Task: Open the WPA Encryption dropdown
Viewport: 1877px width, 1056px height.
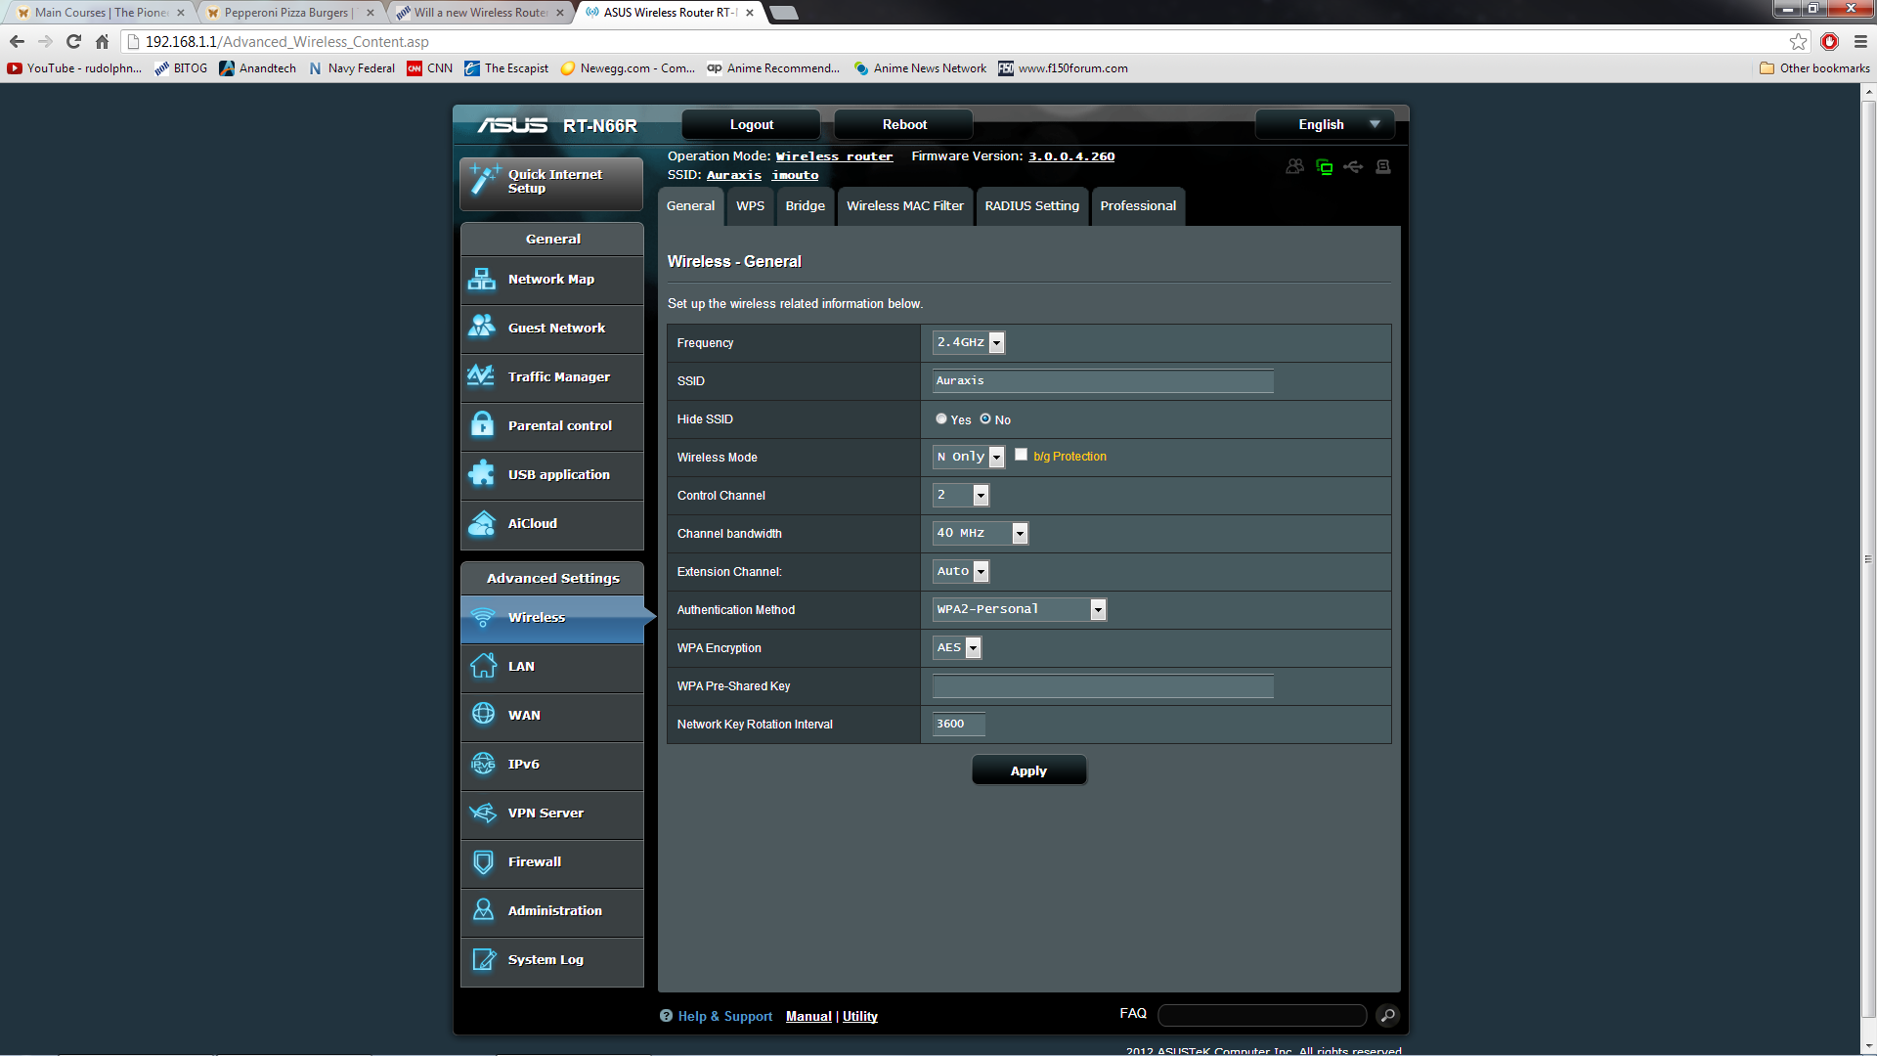Action: 957,647
